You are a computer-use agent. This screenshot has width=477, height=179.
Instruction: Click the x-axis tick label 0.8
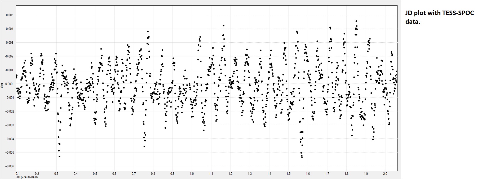click(153, 174)
